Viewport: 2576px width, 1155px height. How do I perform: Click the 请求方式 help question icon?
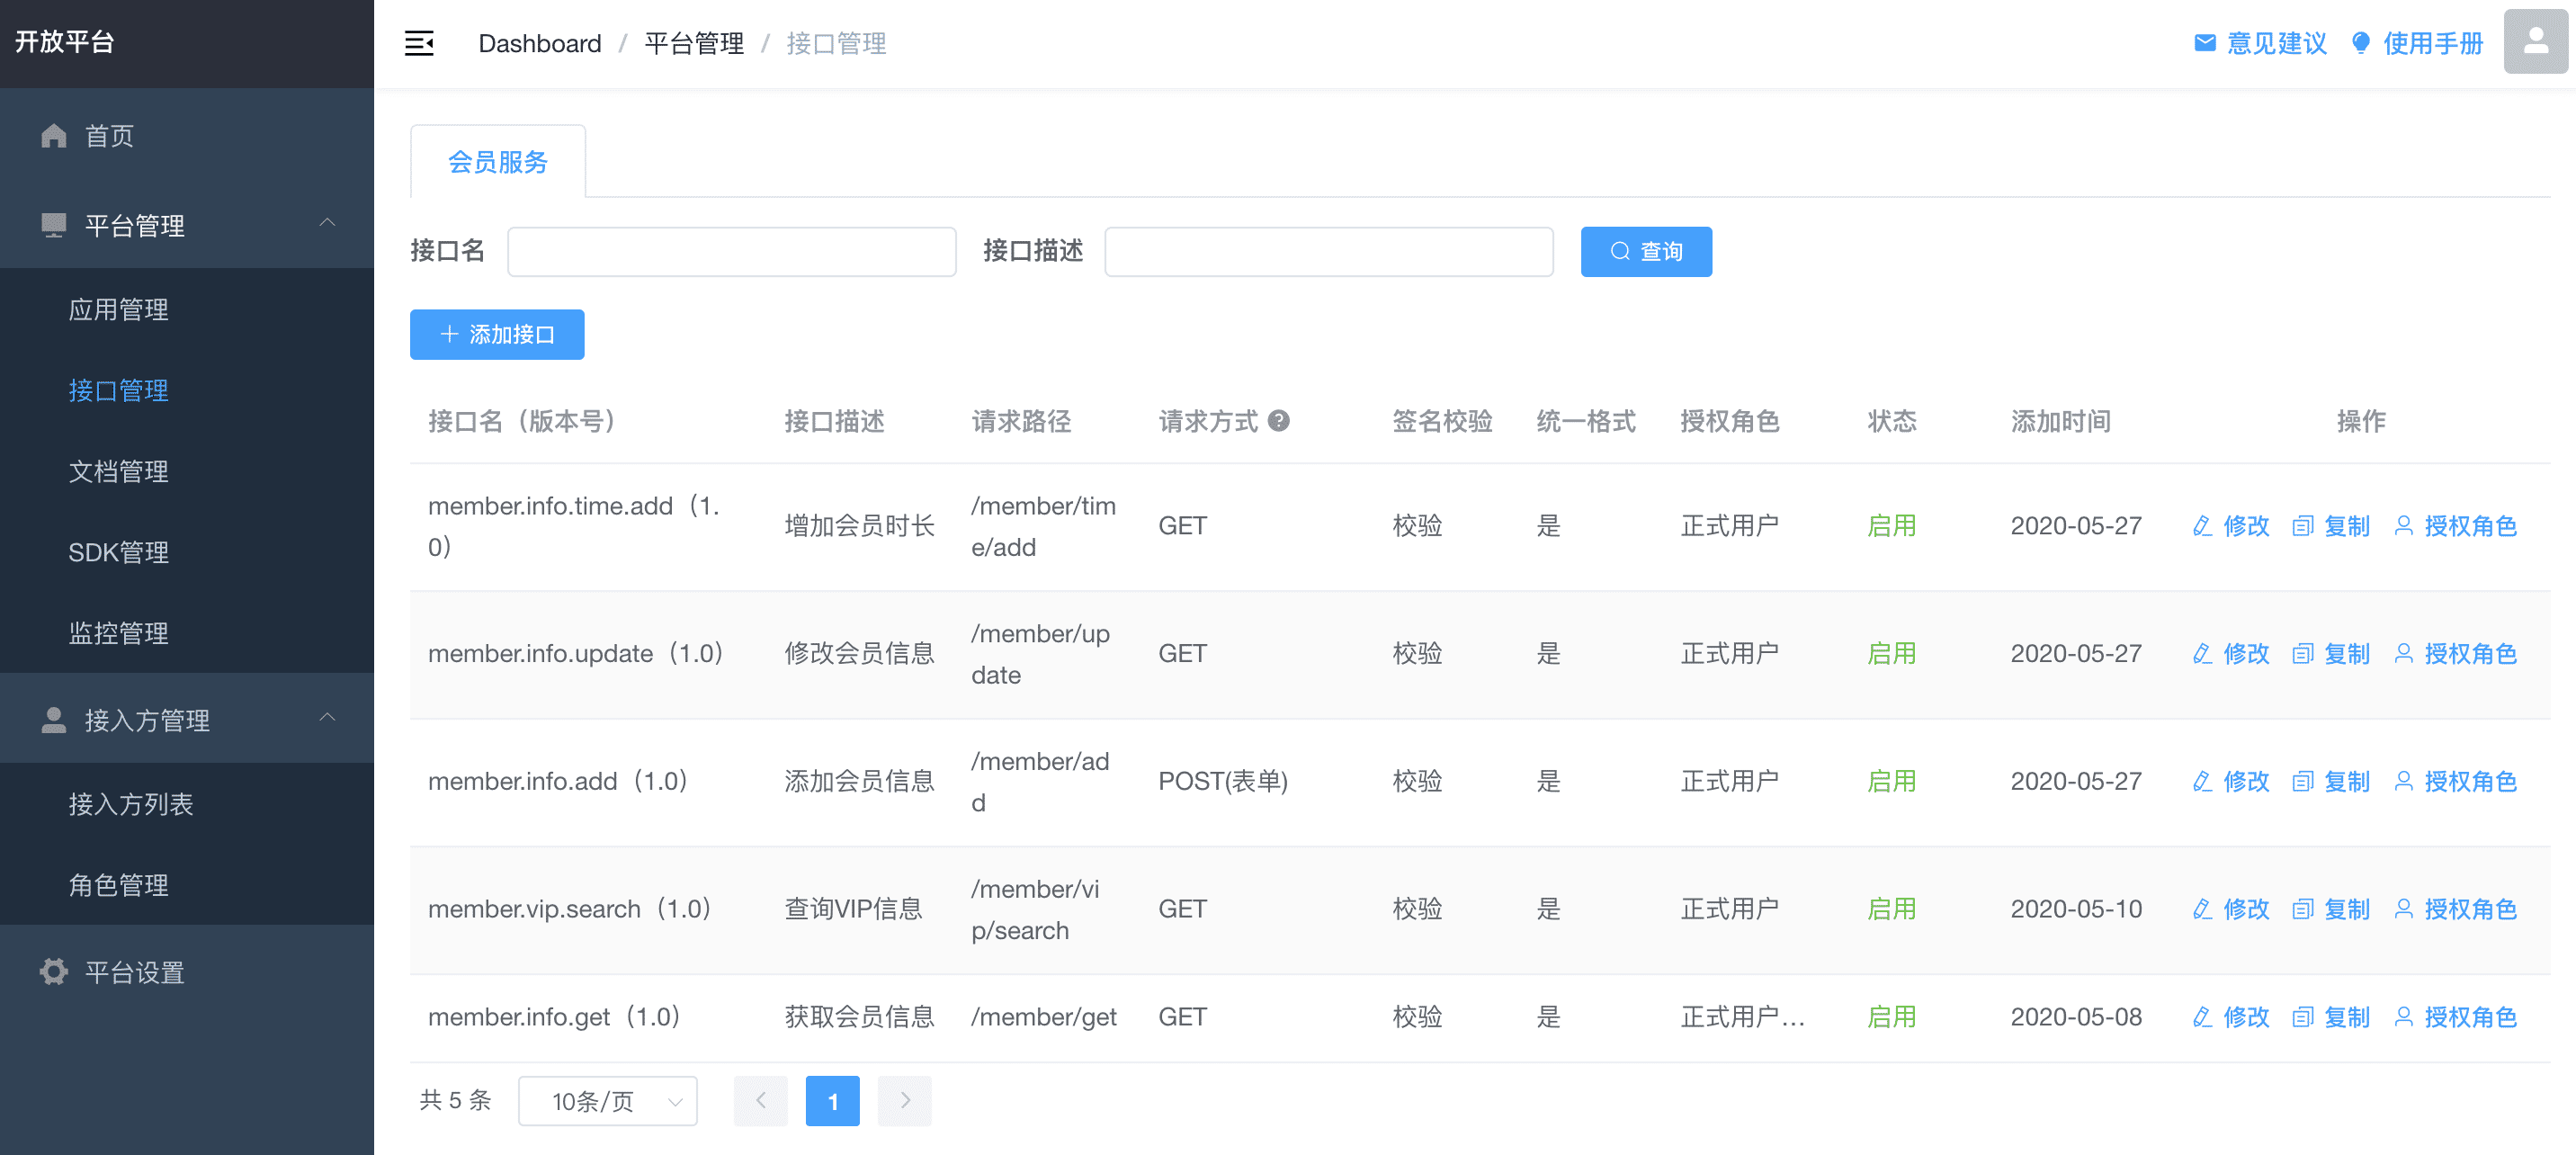[x=1278, y=421]
